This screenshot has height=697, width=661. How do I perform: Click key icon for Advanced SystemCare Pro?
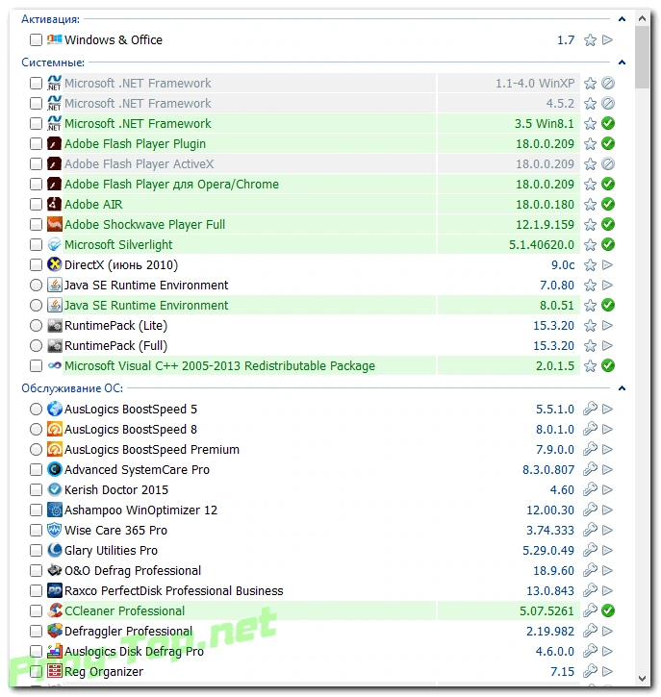coord(590,469)
